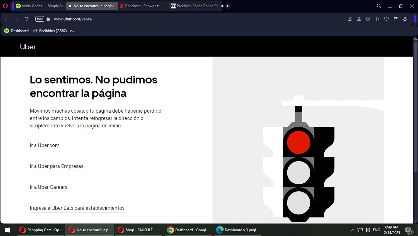Open the Opera main menu logo
Image resolution: width=418 pixels, height=236 pixels.
tap(5, 6)
